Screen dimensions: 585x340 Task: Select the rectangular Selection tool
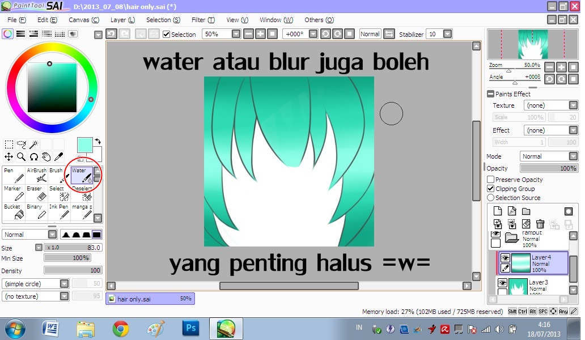pos(9,144)
